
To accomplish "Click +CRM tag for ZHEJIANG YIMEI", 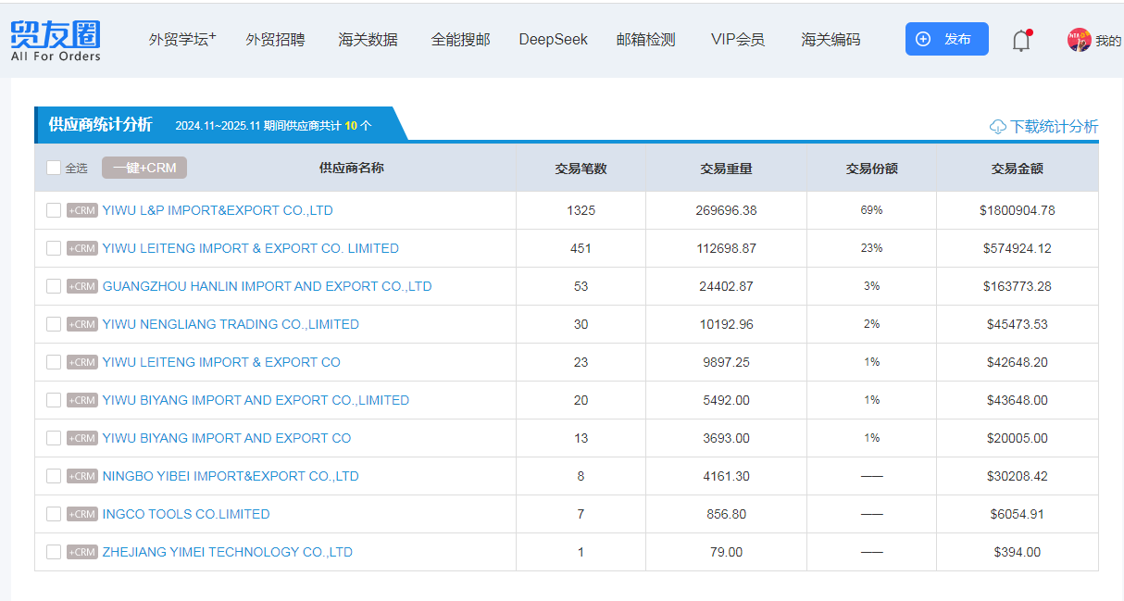I will click(x=82, y=552).
